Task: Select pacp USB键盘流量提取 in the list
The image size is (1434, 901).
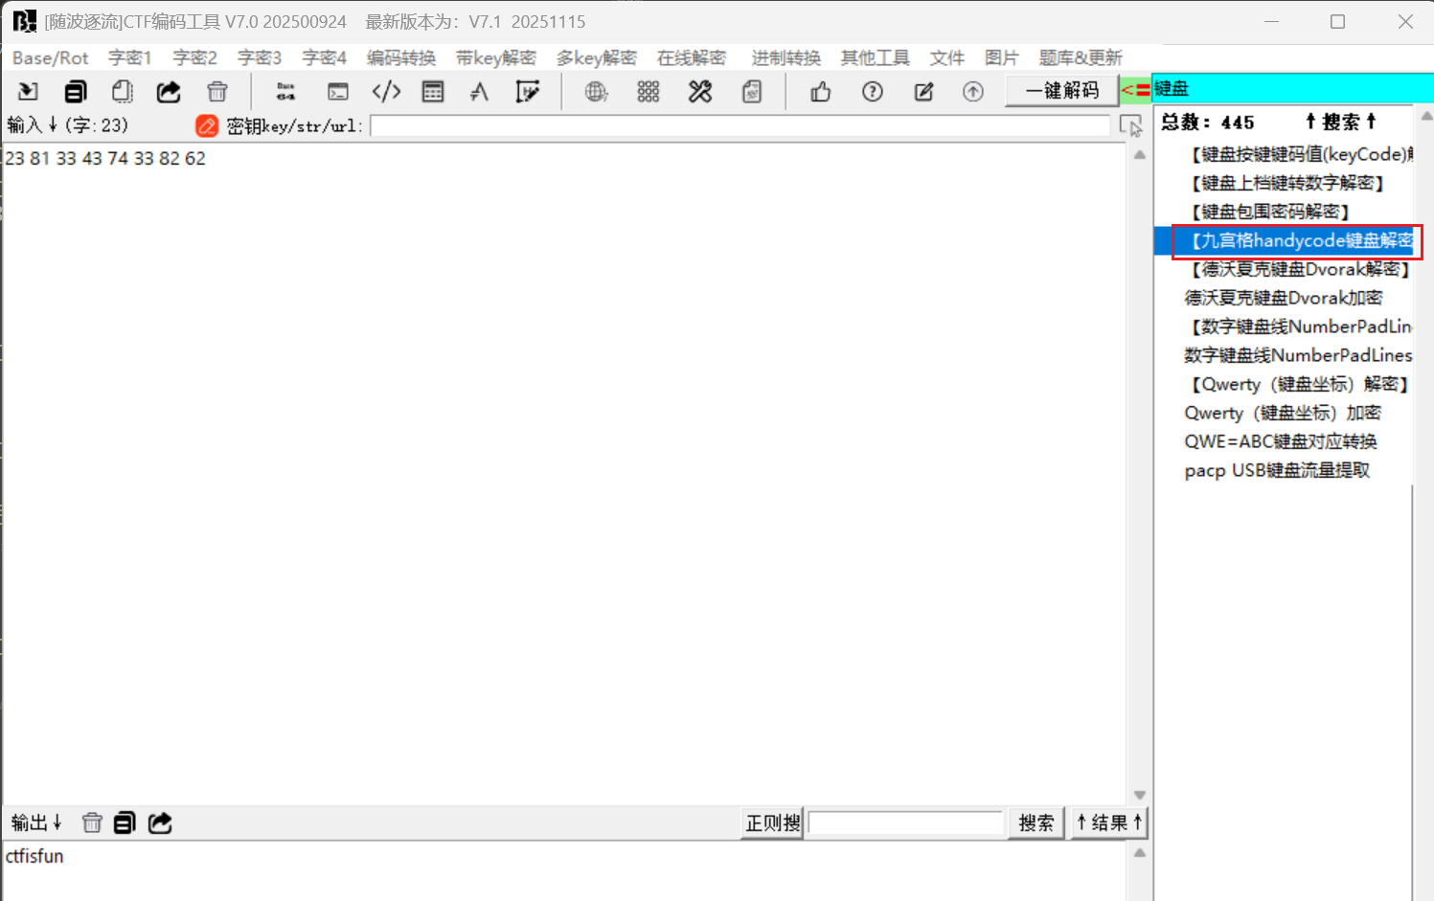Action: coord(1278,470)
